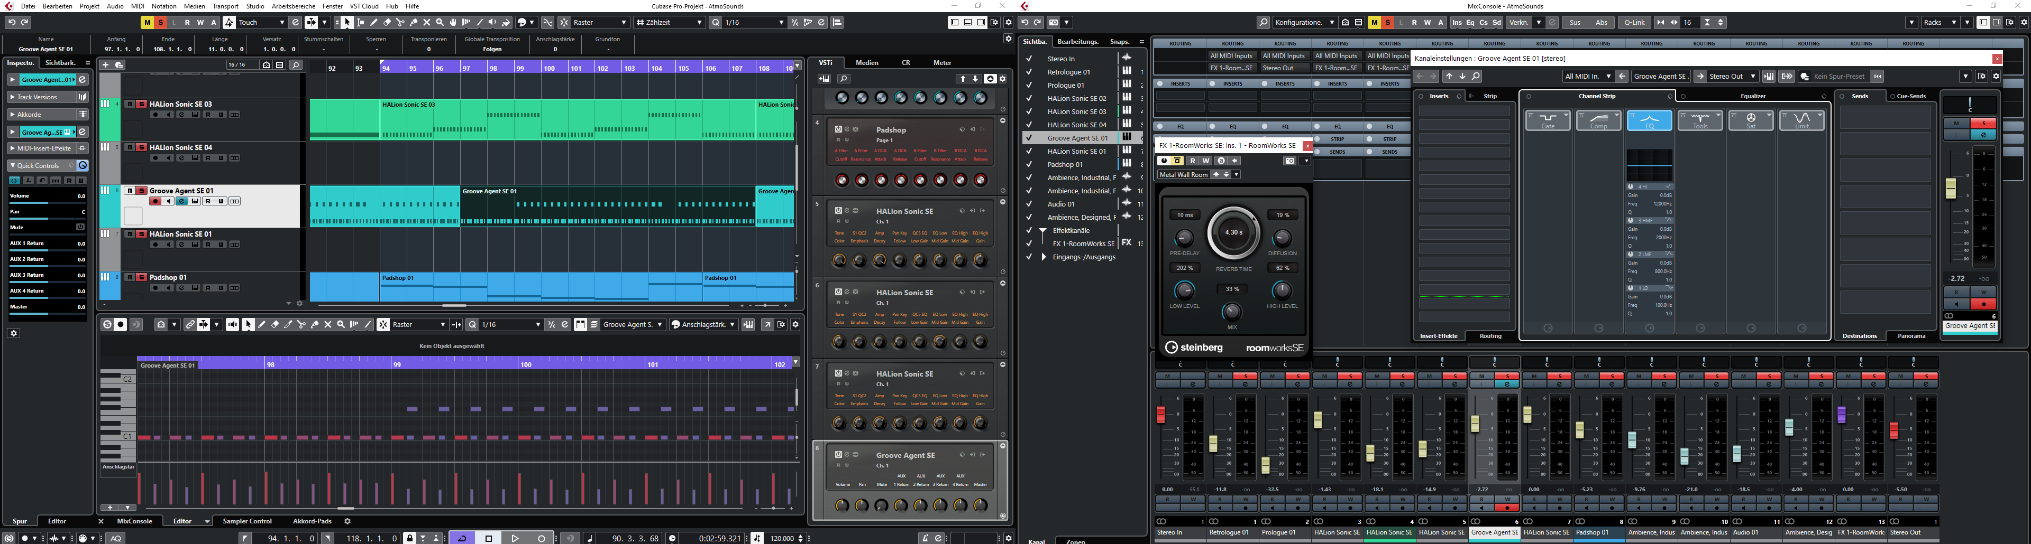Open track search magnifier in track list
Screen dimensions: 2031x544
296,65
